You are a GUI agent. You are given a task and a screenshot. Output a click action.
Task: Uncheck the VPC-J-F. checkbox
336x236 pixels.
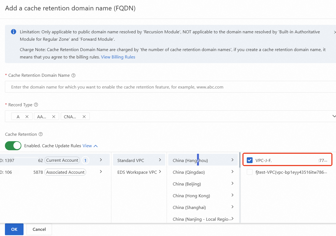[249, 160]
